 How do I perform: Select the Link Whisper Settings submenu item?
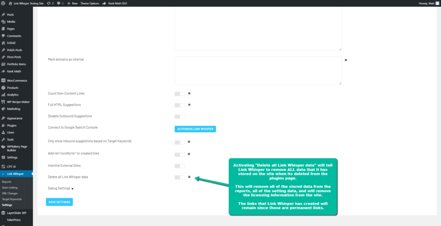[x=7, y=205]
